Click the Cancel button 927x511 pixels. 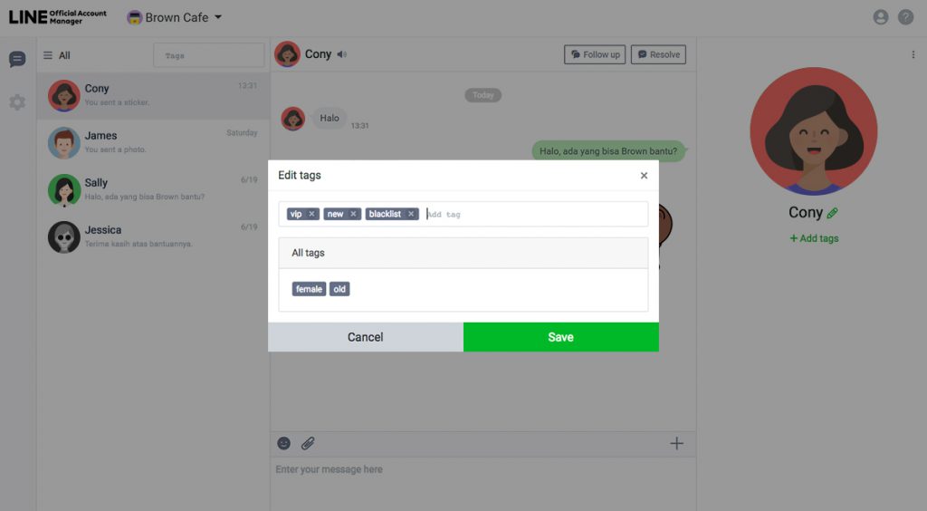(x=366, y=337)
